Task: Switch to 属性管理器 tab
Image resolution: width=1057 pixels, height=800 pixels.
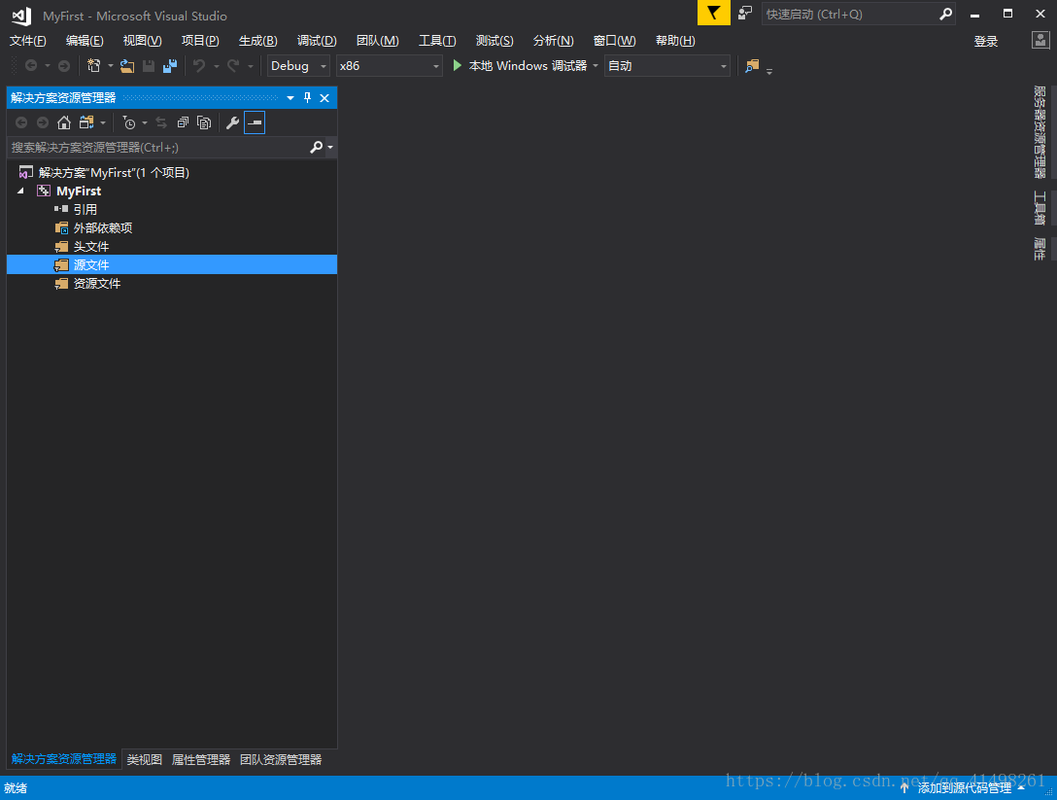Action: (201, 759)
